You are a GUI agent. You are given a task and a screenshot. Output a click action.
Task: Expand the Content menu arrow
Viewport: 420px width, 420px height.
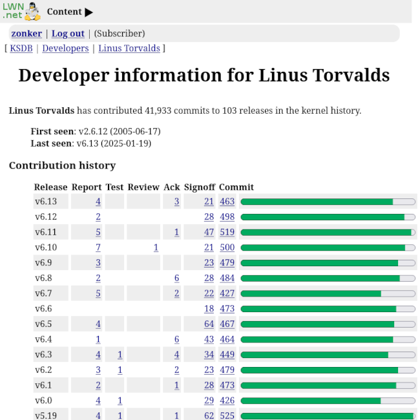(89, 12)
